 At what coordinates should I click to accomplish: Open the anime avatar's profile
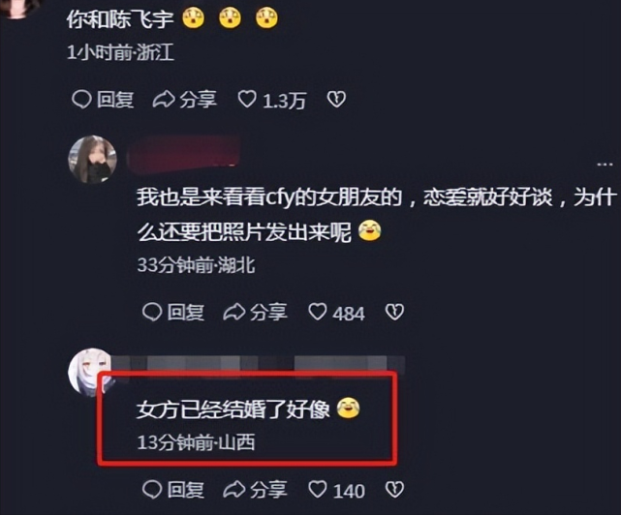pyautogui.click(x=89, y=373)
